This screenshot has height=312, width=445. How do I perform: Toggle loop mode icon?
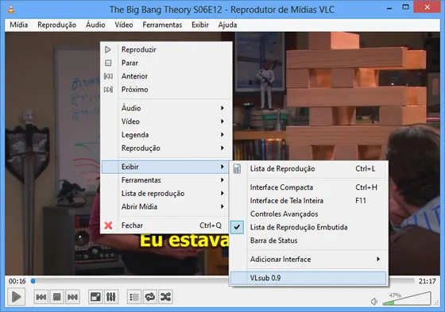[150, 297]
